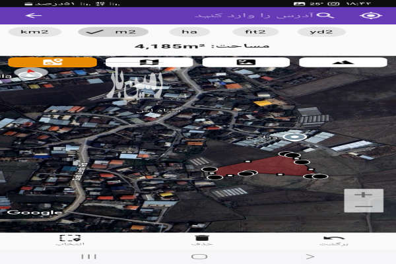Choose the fit2 unit chip
The image size is (396, 264).
click(256, 32)
